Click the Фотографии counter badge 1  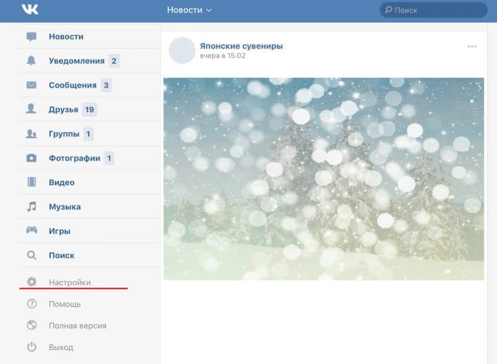click(x=109, y=158)
